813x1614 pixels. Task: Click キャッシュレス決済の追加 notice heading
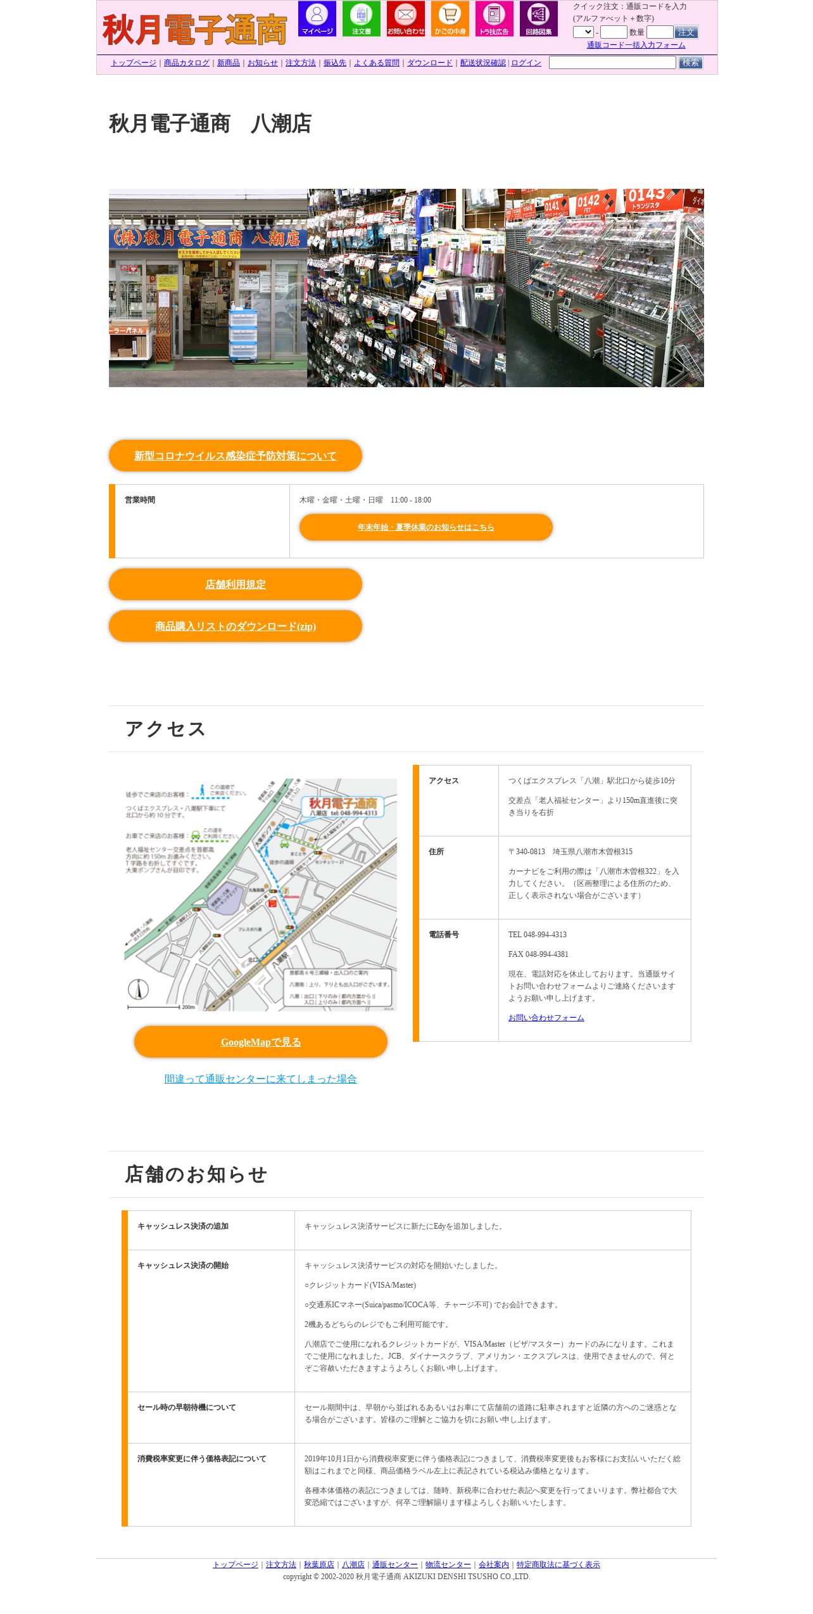[x=183, y=1226]
